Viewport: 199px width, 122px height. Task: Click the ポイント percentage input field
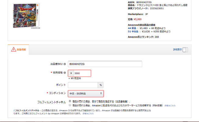pyautogui.click(x=83, y=85)
